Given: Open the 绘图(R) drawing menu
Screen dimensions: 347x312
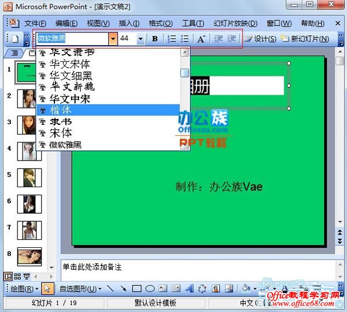Looking at the screenshot, I should click(x=24, y=289).
